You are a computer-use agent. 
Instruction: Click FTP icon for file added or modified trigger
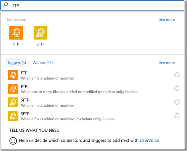[x=13, y=75]
